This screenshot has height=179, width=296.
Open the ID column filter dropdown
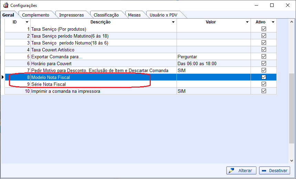click(27, 22)
